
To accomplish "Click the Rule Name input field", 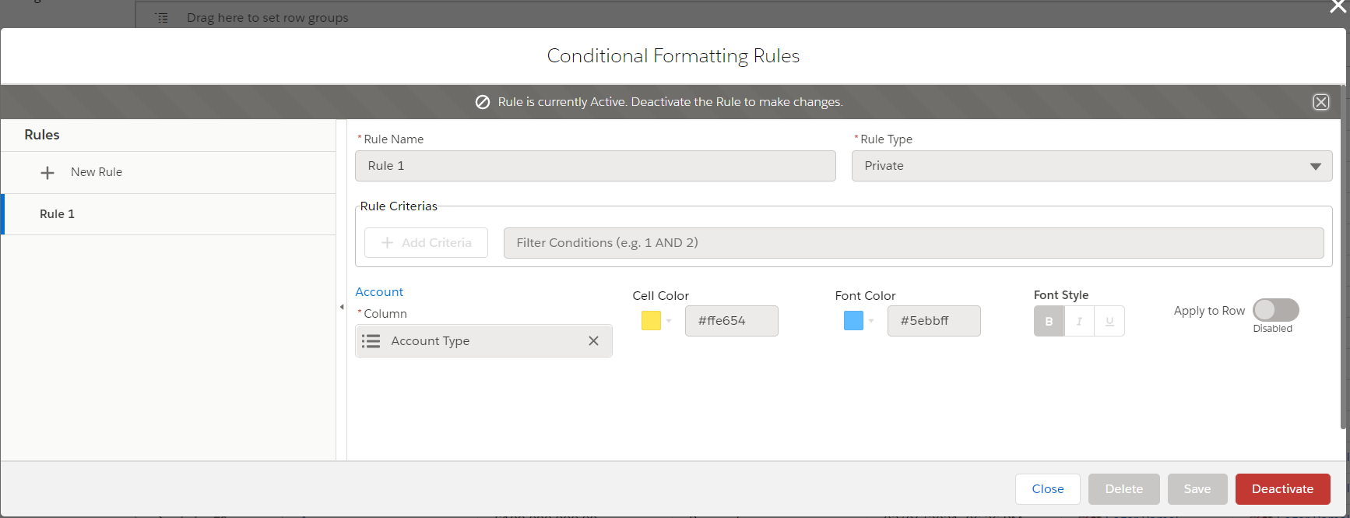I will point(595,166).
